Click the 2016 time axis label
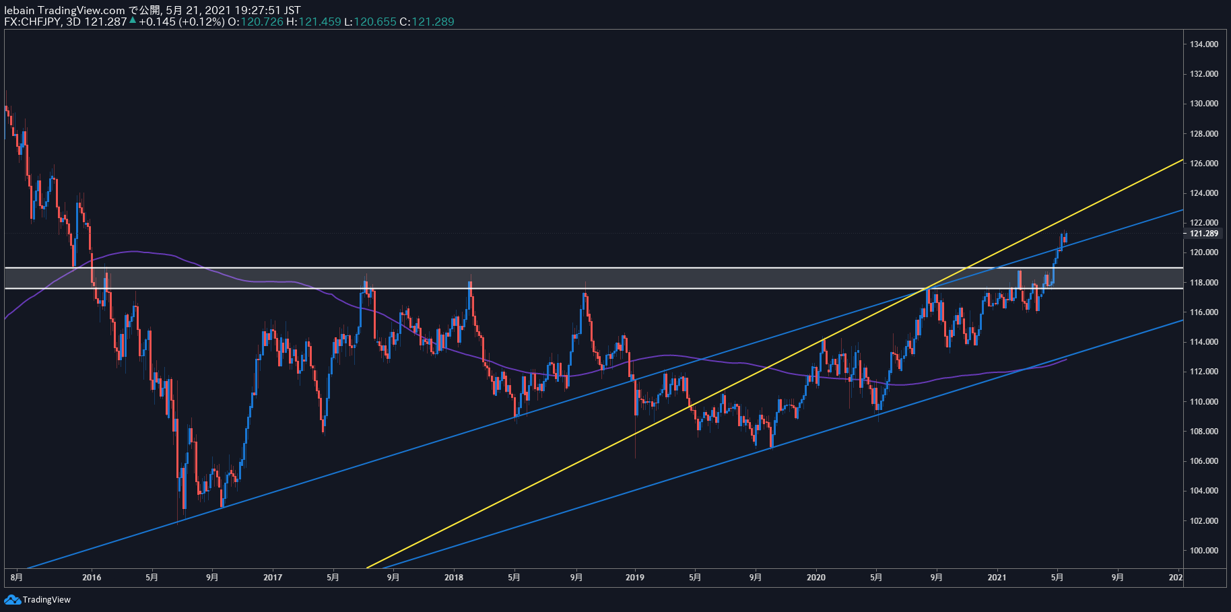 pos(92,577)
